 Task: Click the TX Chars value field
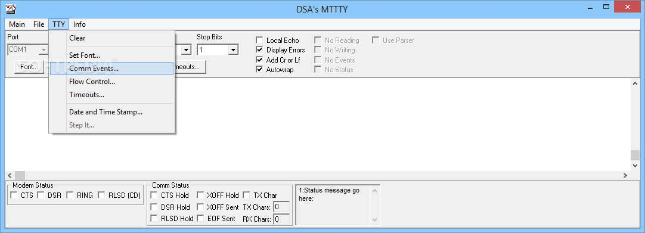point(281,207)
